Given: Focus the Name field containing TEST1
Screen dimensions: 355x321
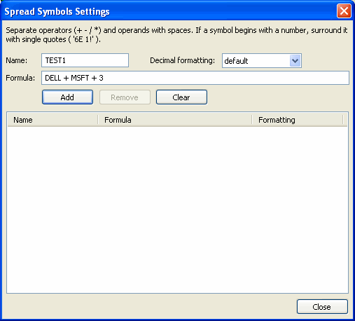Looking at the screenshot, I should click(x=85, y=60).
